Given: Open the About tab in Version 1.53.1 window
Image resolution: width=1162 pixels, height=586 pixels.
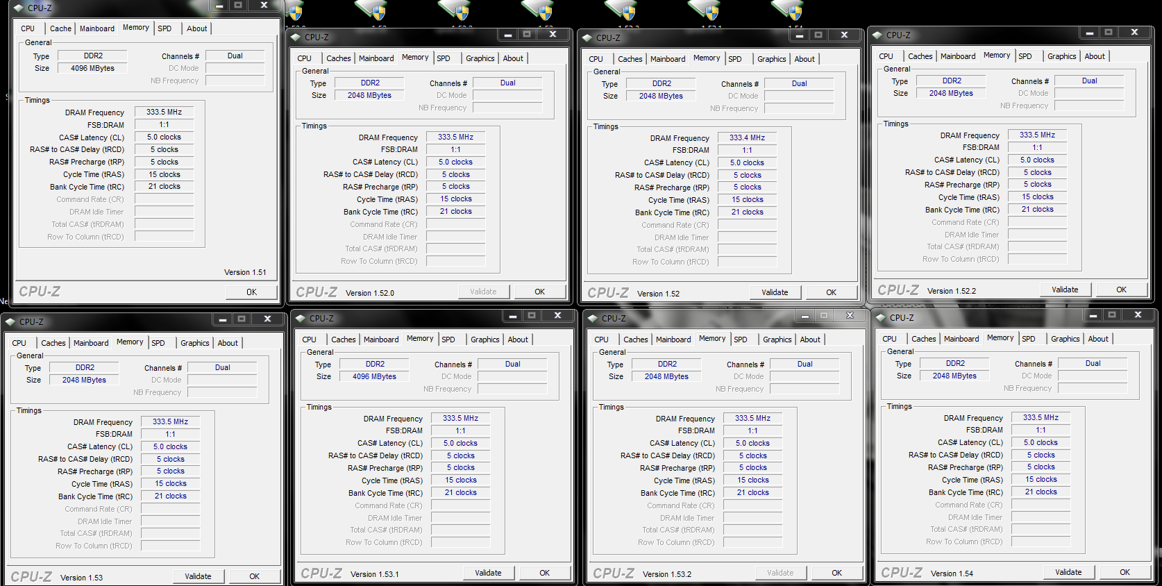Looking at the screenshot, I should (x=518, y=340).
